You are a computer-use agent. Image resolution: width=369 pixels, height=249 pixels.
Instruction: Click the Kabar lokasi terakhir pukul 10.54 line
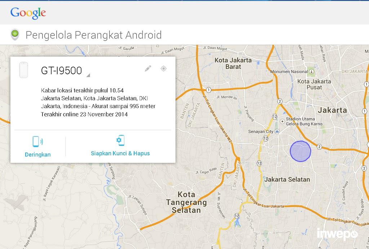coord(82,90)
